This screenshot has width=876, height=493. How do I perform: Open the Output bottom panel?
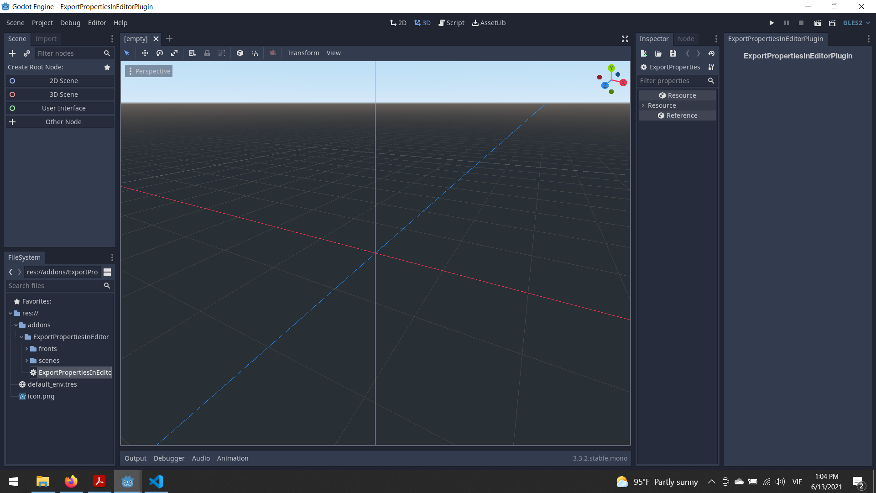pyautogui.click(x=135, y=458)
